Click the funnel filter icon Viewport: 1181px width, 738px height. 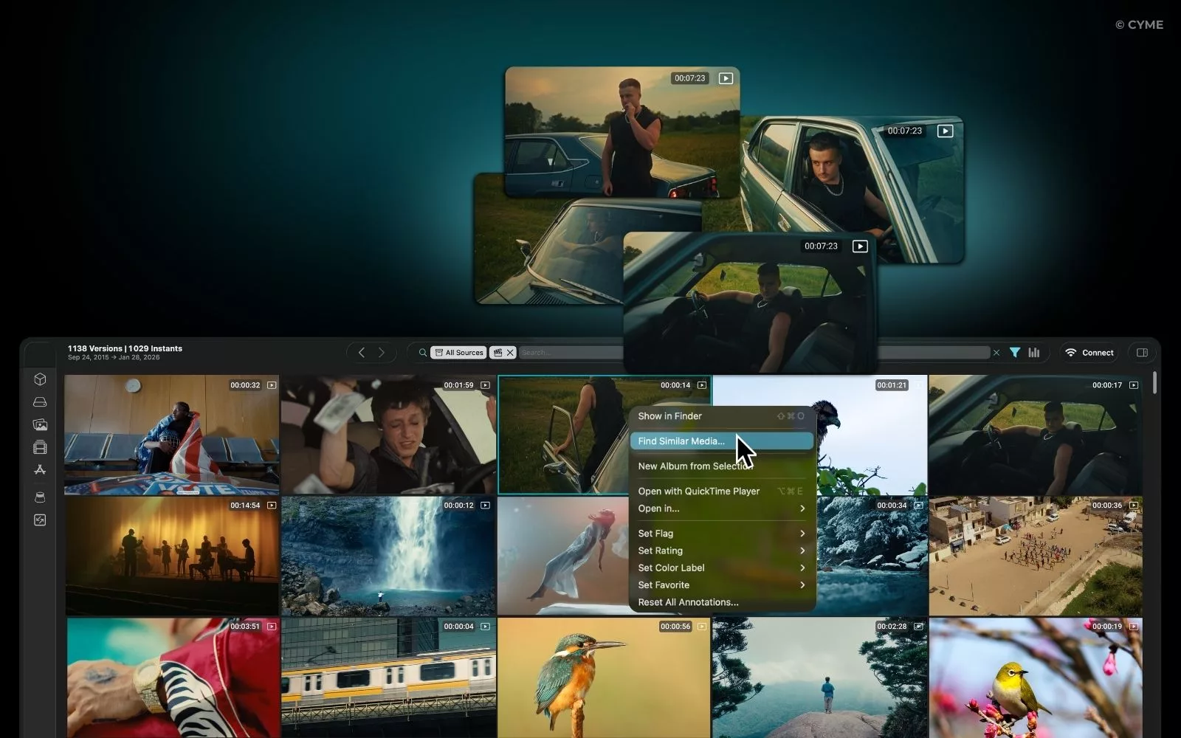click(x=1015, y=353)
